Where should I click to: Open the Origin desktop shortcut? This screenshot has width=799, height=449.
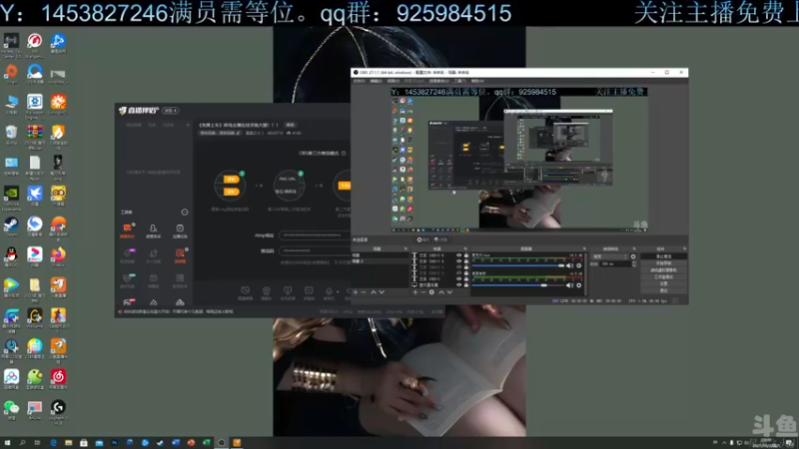tap(11, 72)
